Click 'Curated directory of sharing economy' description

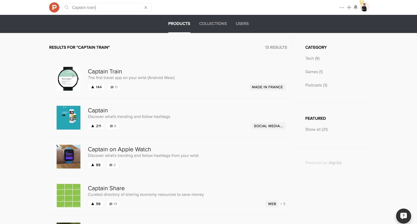click(x=146, y=195)
